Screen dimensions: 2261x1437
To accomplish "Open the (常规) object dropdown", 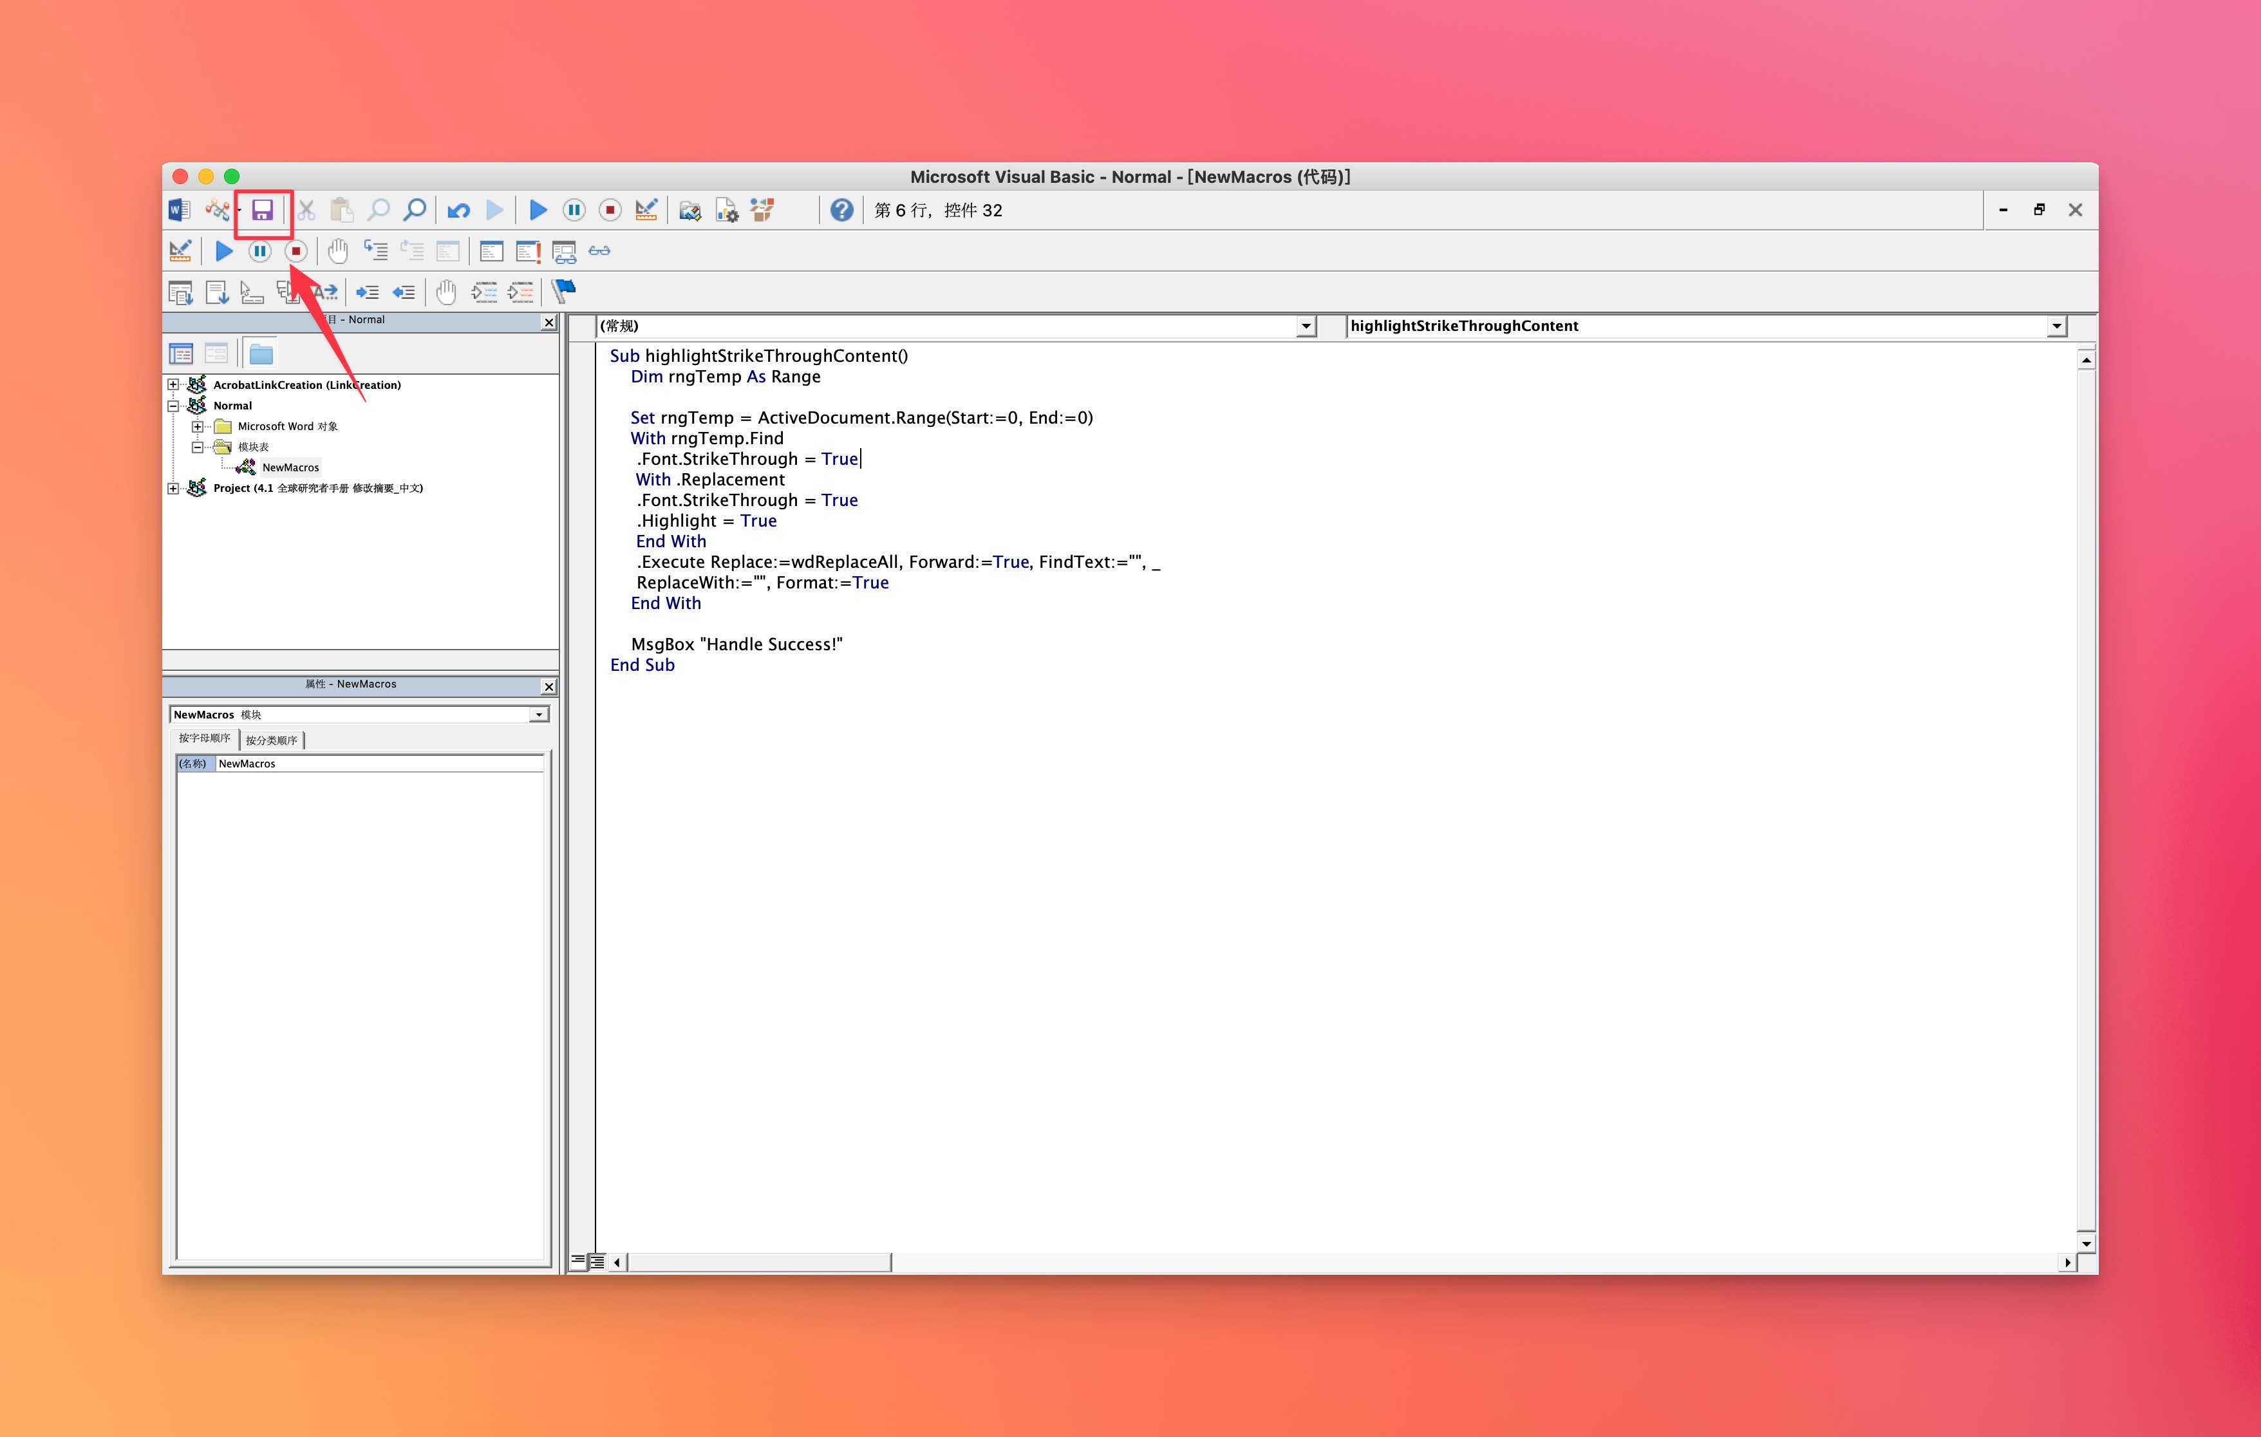I will coord(1306,326).
